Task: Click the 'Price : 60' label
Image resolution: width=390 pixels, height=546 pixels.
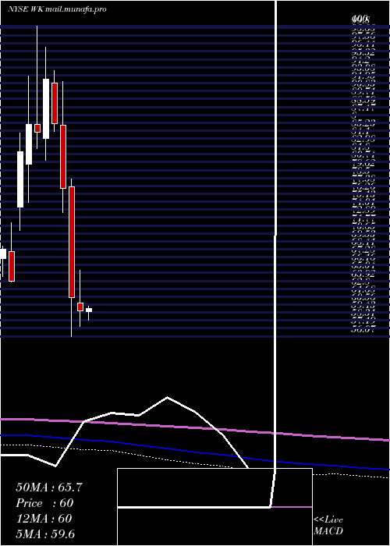Action: click(45, 503)
